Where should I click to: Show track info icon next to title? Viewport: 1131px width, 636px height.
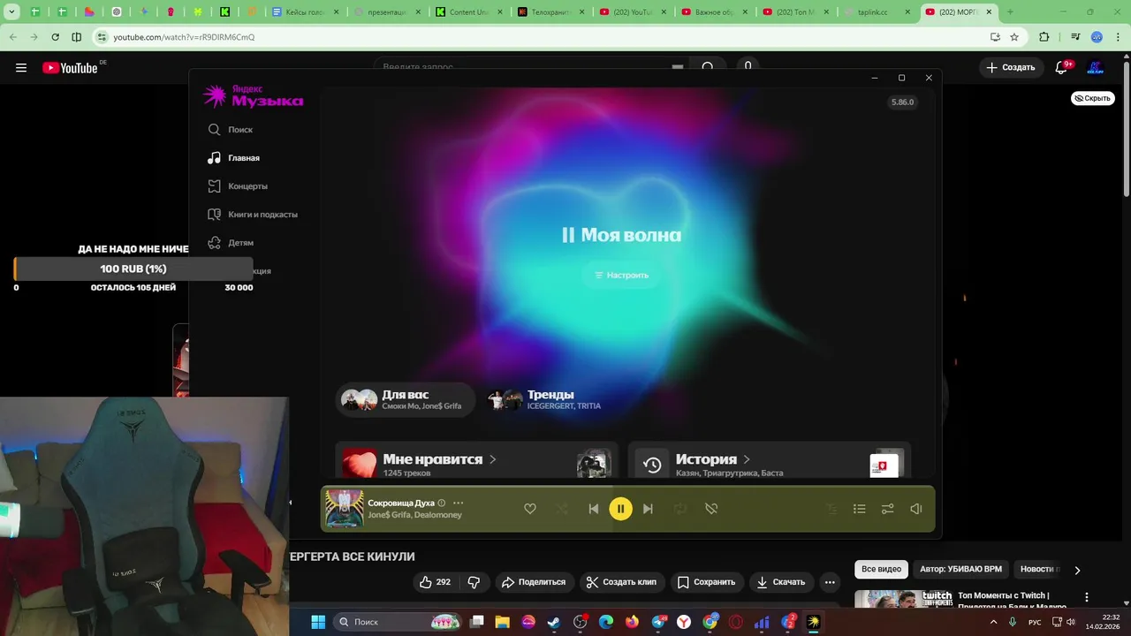442,503
